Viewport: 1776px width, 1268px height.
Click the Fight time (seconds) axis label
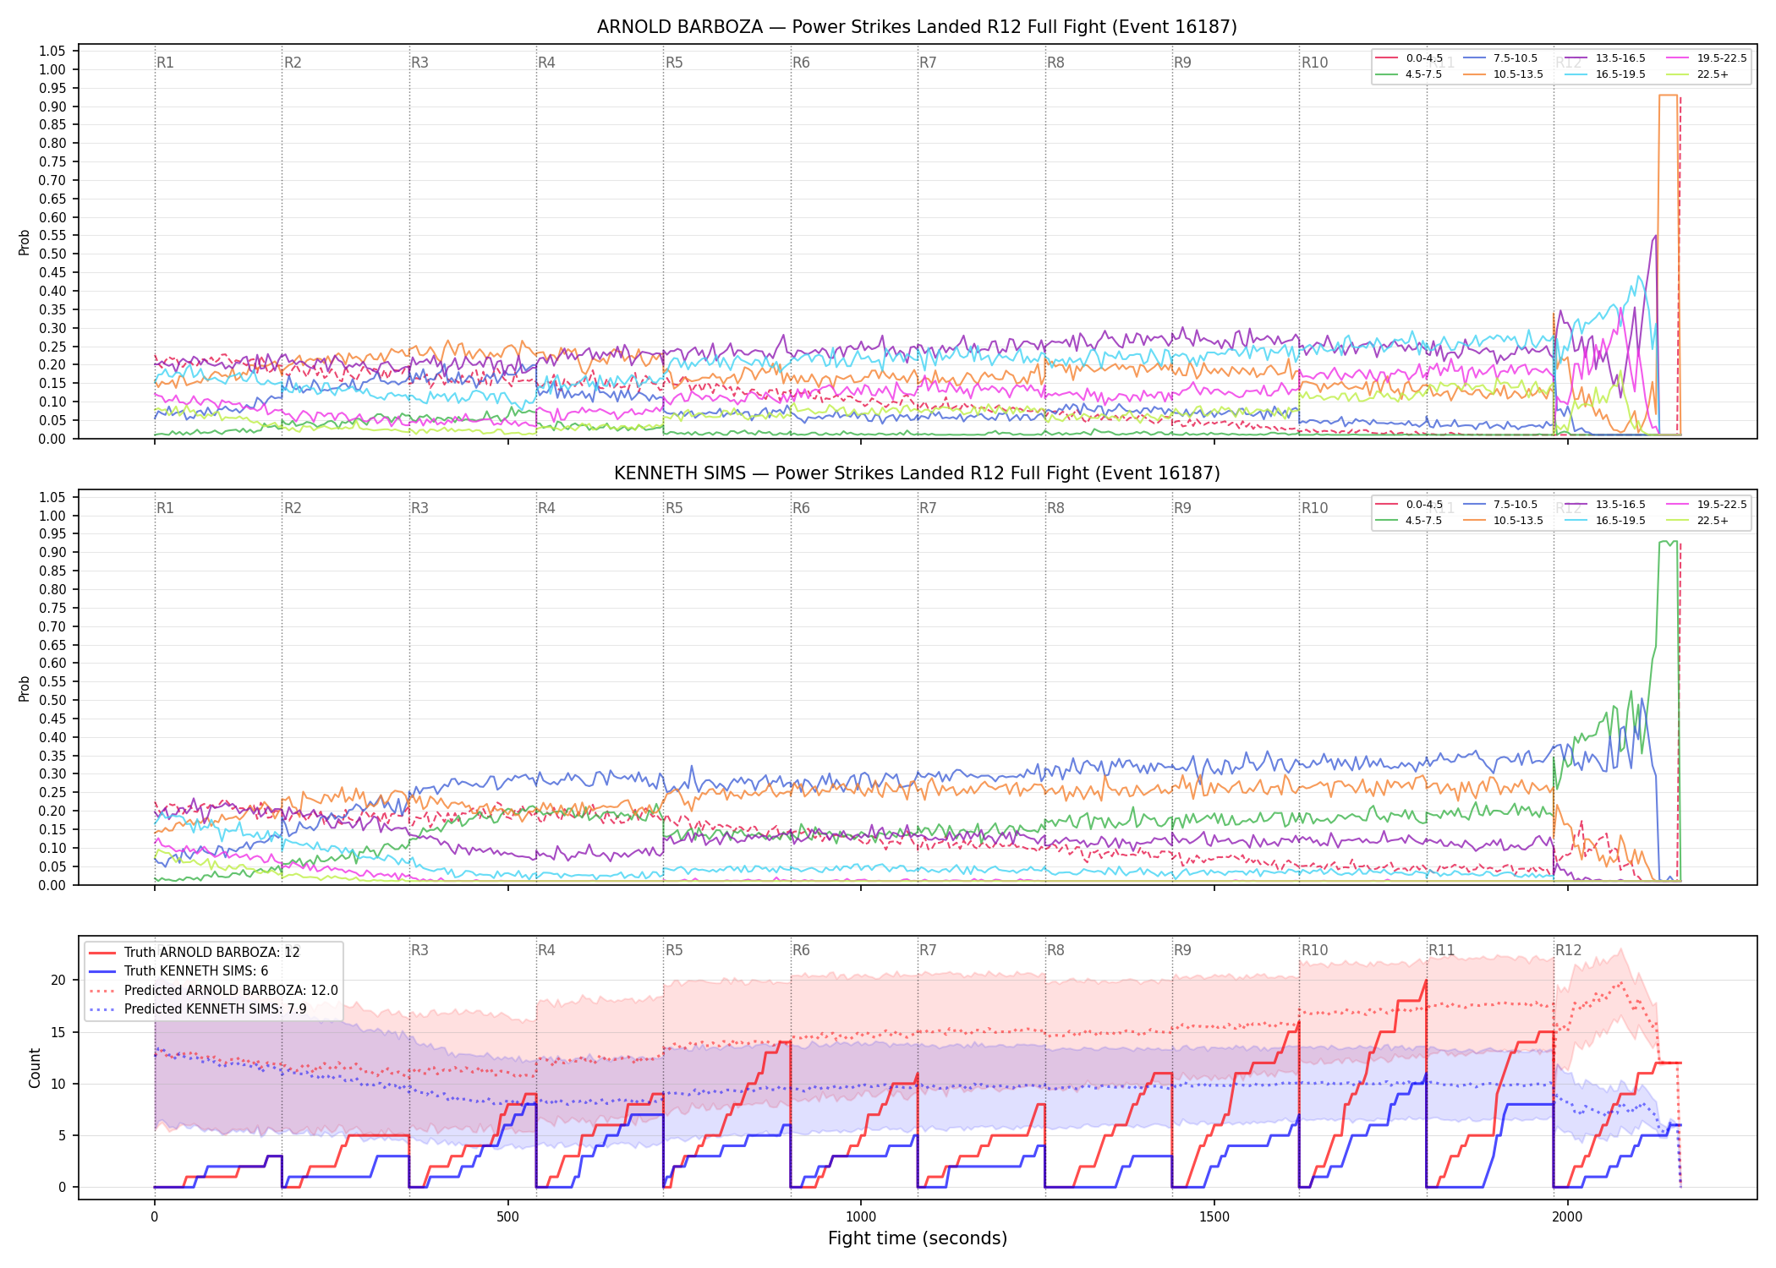(918, 1238)
